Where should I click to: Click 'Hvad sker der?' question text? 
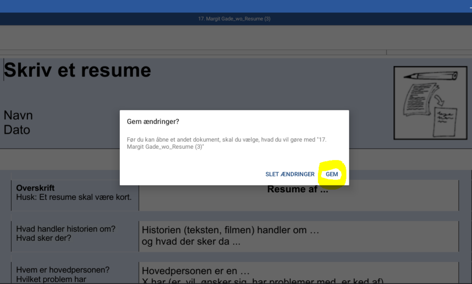tap(44, 238)
